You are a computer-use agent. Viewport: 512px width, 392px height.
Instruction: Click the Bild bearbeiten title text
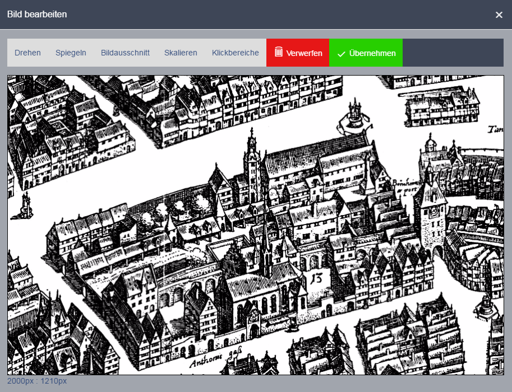37,15
